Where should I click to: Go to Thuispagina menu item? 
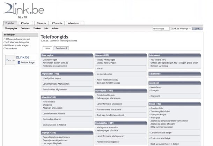(x=11, y=29)
